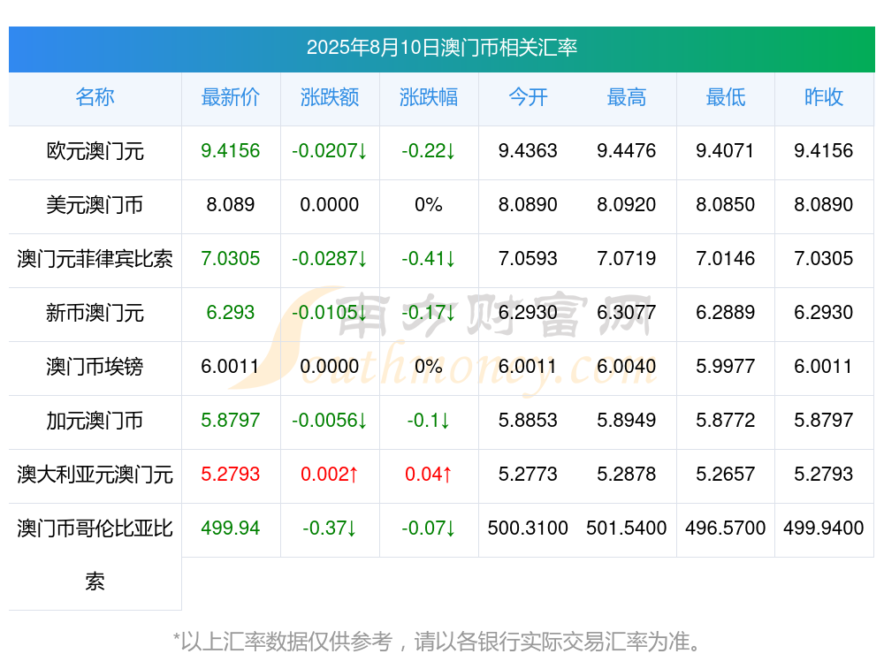The width and height of the screenshot is (884, 669).
Task: Select the high value 5.2878
Action: [x=627, y=474]
